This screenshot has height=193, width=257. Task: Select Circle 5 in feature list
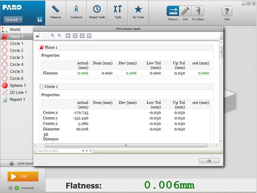[x=17, y=71]
